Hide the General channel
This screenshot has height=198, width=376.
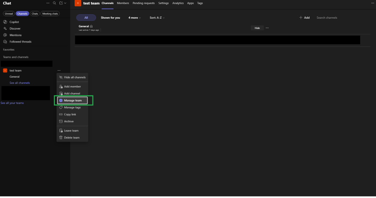(x=257, y=28)
